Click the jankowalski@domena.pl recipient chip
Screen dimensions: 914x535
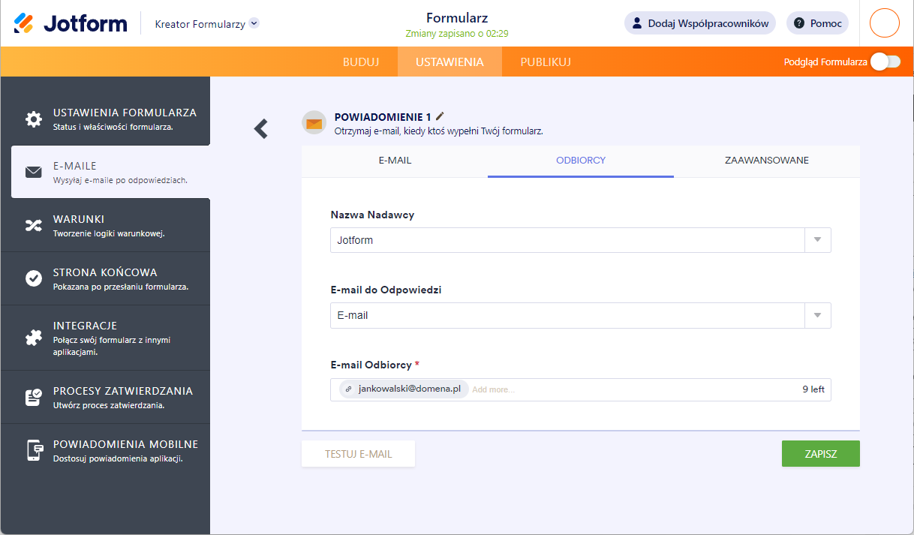point(404,389)
